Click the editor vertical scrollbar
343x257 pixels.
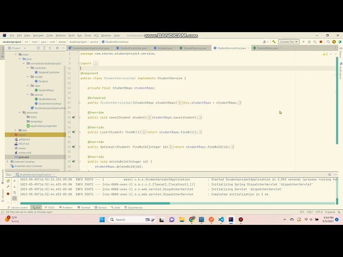(x=337, y=100)
